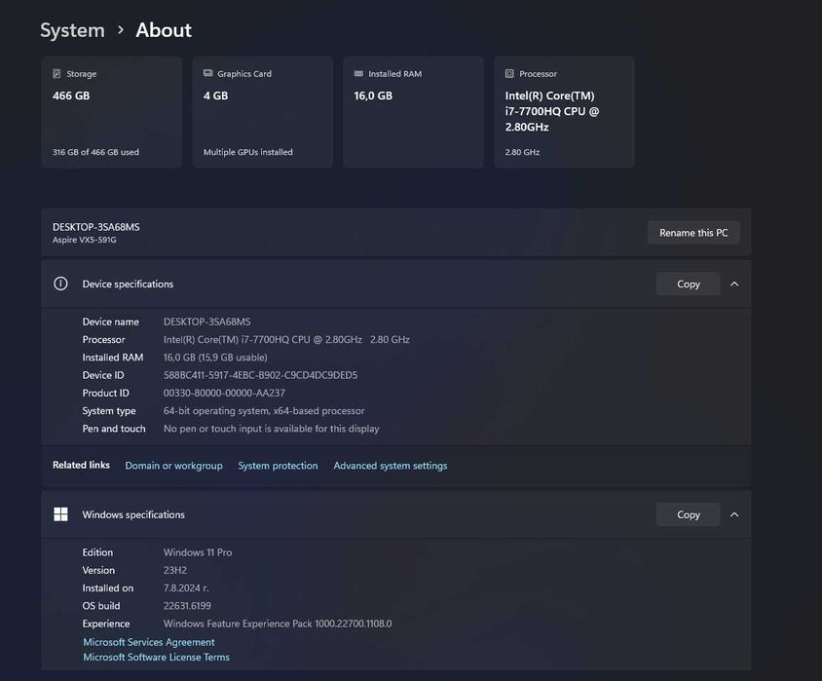Open System protection link

278,466
